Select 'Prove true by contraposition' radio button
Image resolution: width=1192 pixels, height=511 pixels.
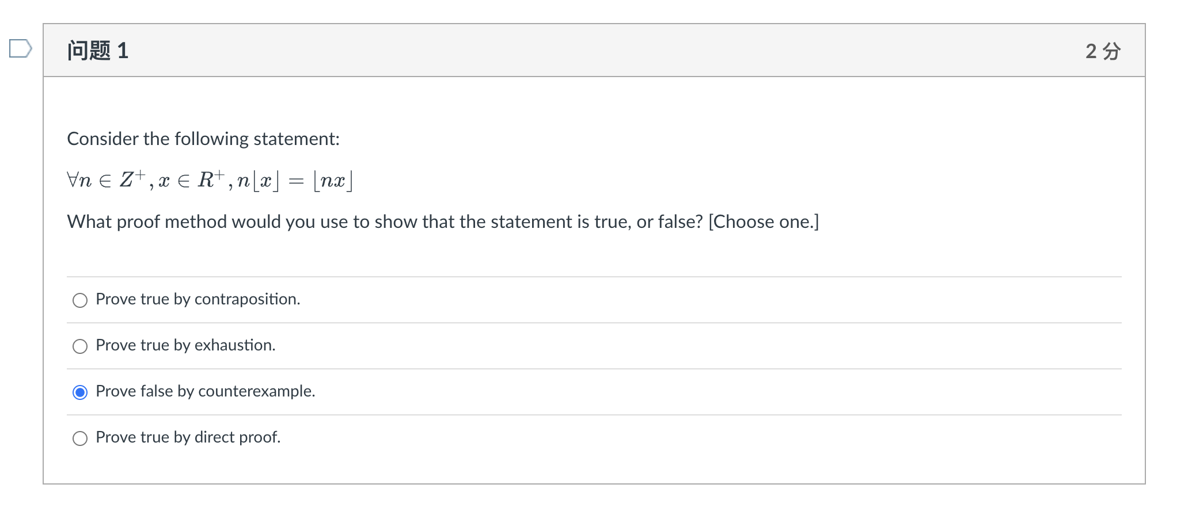tap(80, 300)
